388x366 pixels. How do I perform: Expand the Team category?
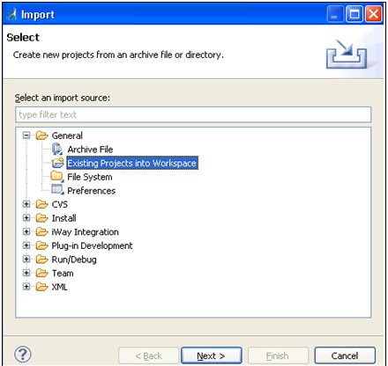tap(26, 273)
